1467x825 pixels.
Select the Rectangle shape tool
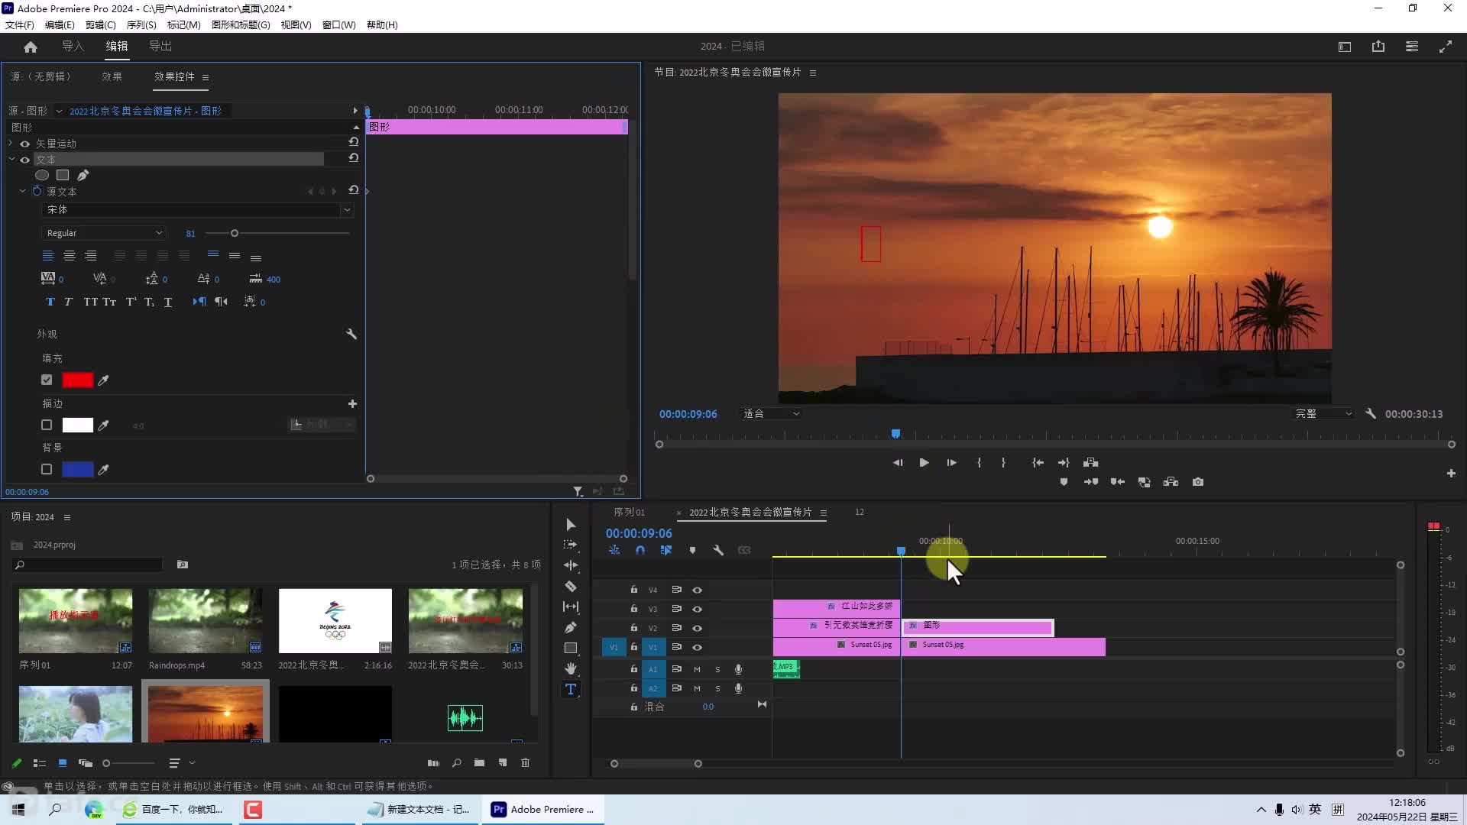pos(571,648)
